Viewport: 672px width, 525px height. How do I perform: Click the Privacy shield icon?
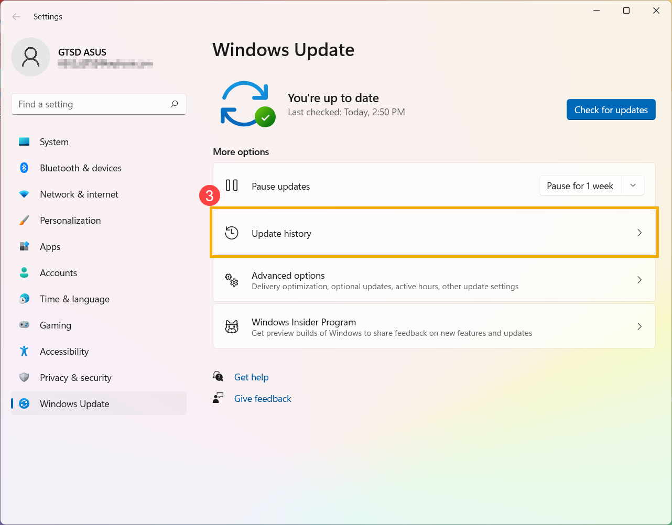pos(24,377)
